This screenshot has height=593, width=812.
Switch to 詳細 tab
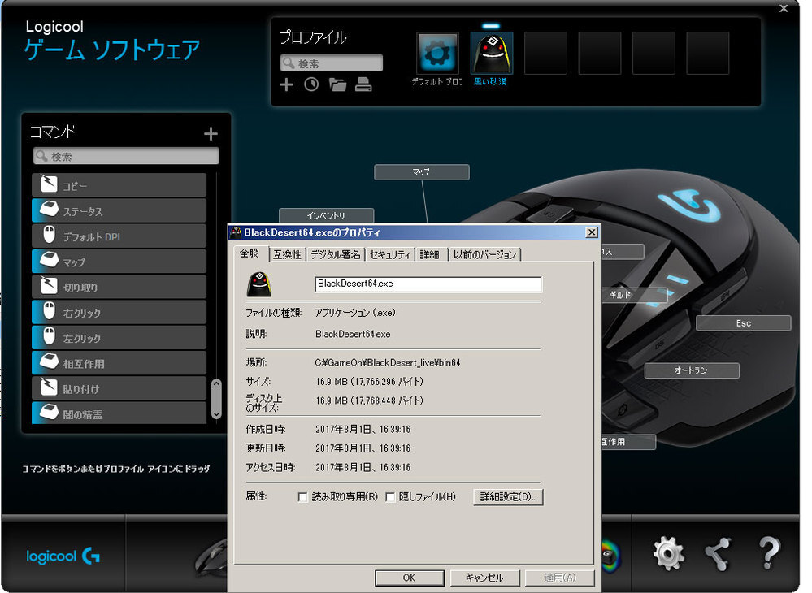pos(430,254)
